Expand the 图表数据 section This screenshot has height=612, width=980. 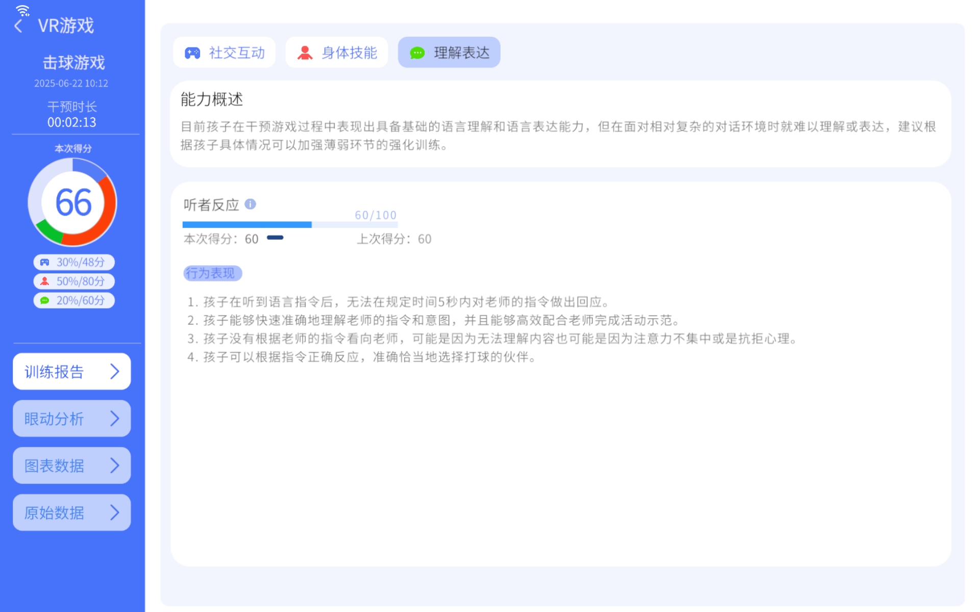click(x=71, y=465)
